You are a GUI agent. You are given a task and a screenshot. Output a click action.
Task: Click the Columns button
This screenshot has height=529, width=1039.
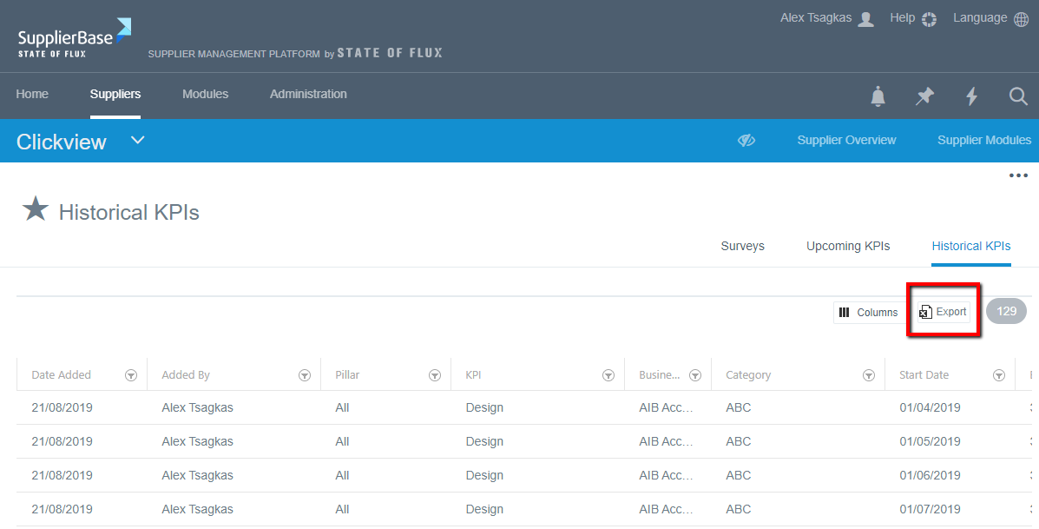[868, 313]
